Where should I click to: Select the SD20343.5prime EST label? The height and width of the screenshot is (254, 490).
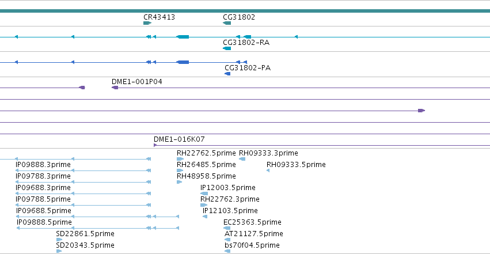[x=85, y=245]
